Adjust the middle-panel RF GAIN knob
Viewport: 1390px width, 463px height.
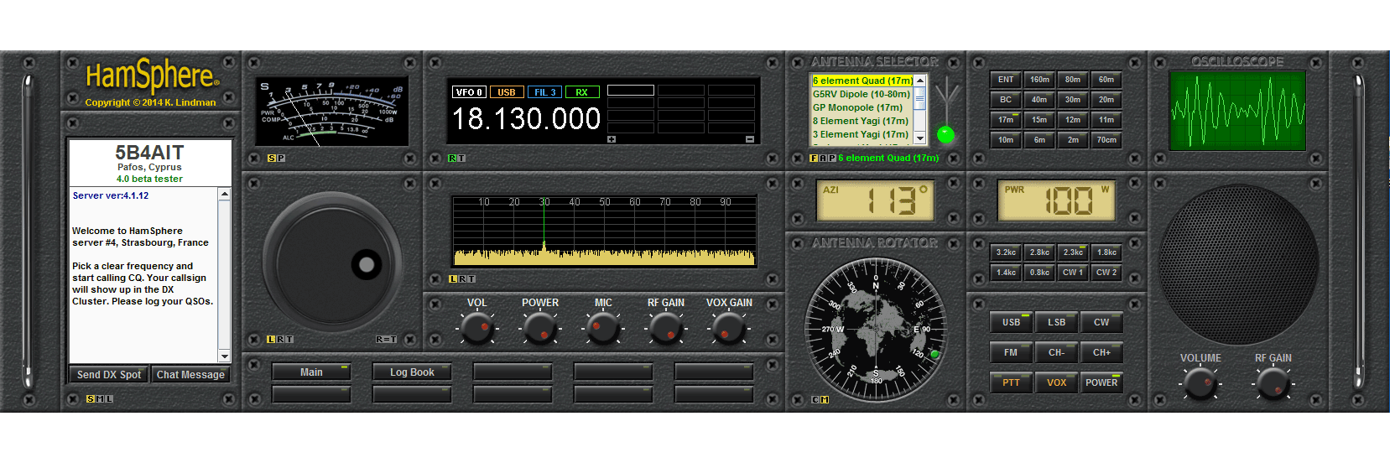(666, 328)
